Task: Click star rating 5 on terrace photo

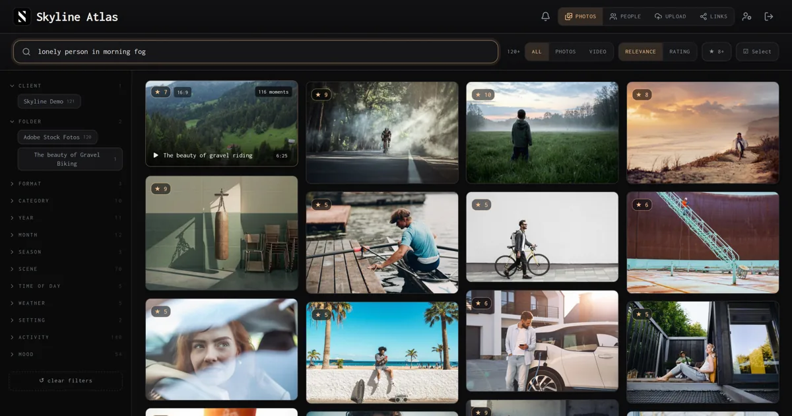Action: pyautogui.click(x=642, y=314)
